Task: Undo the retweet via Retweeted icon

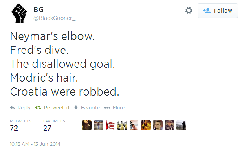Action: 38,108
